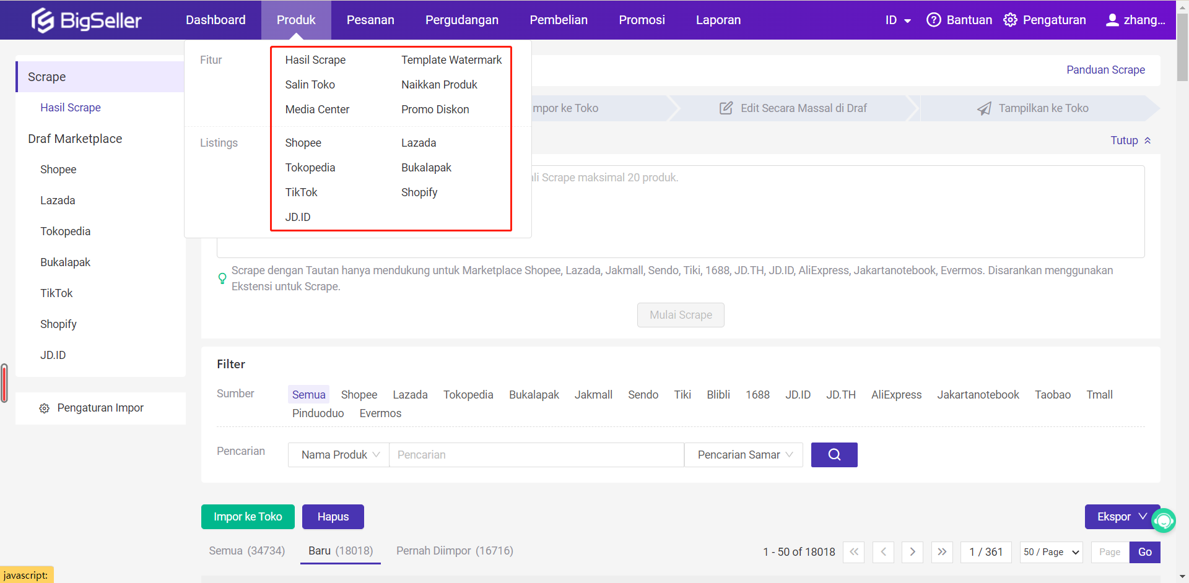
Task: Filter source by Taobao
Action: click(1052, 395)
